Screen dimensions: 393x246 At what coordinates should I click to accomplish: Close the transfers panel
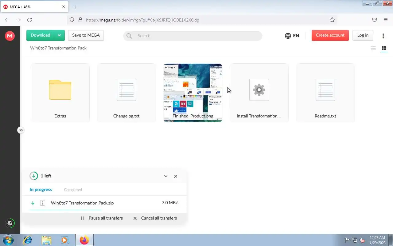(x=176, y=176)
